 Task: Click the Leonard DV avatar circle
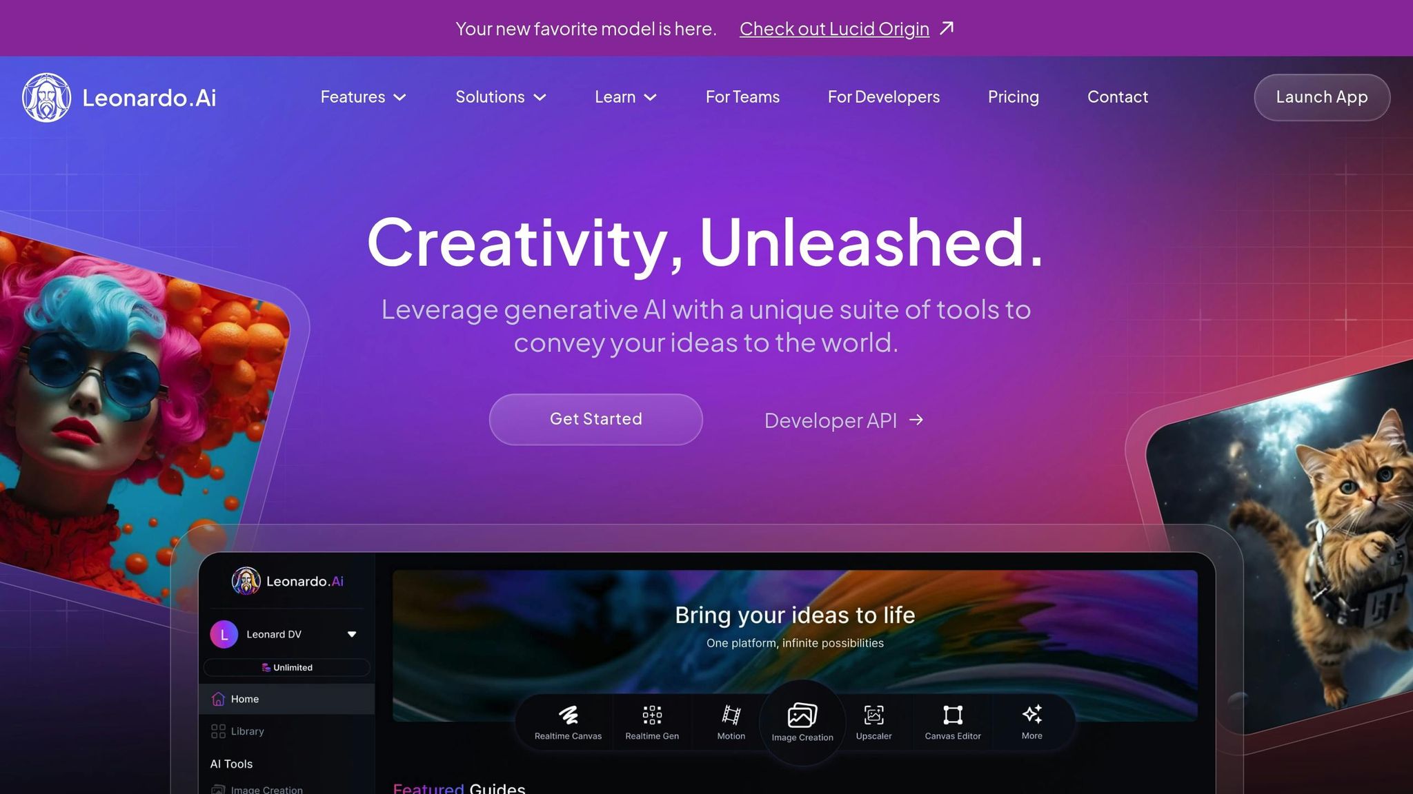click(x=224, y=634)
